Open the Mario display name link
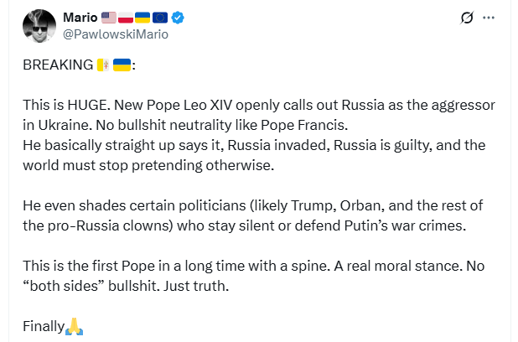 (x=80, y=18)
